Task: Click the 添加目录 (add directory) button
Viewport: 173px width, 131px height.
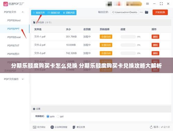Action: coord(54,13)
